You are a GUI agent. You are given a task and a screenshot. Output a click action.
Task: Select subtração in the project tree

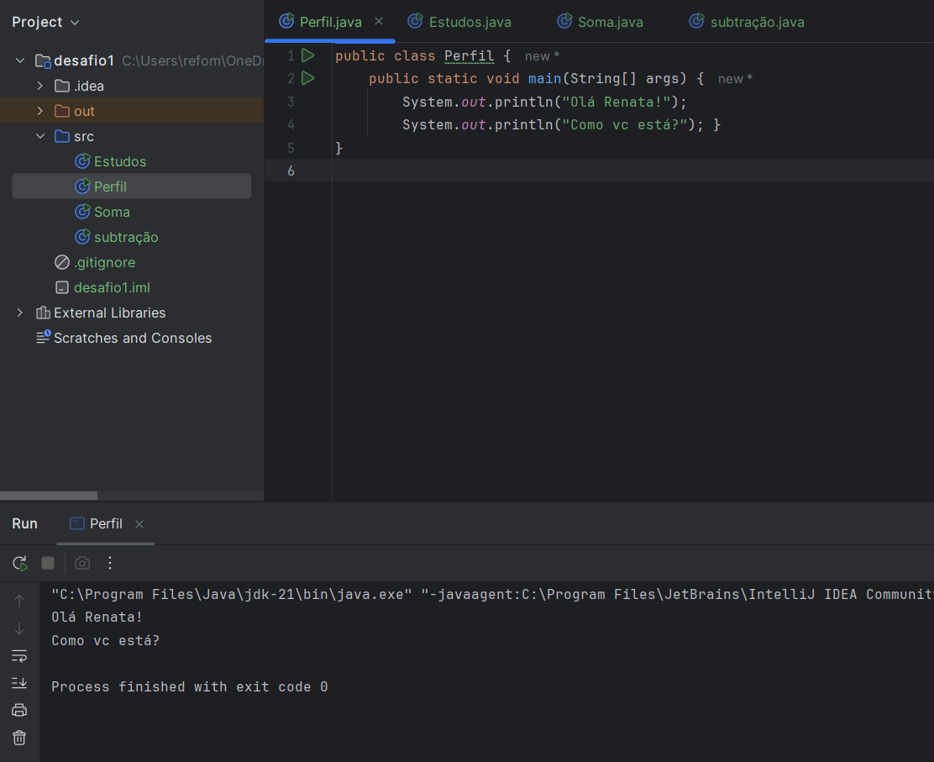(126, 237)
